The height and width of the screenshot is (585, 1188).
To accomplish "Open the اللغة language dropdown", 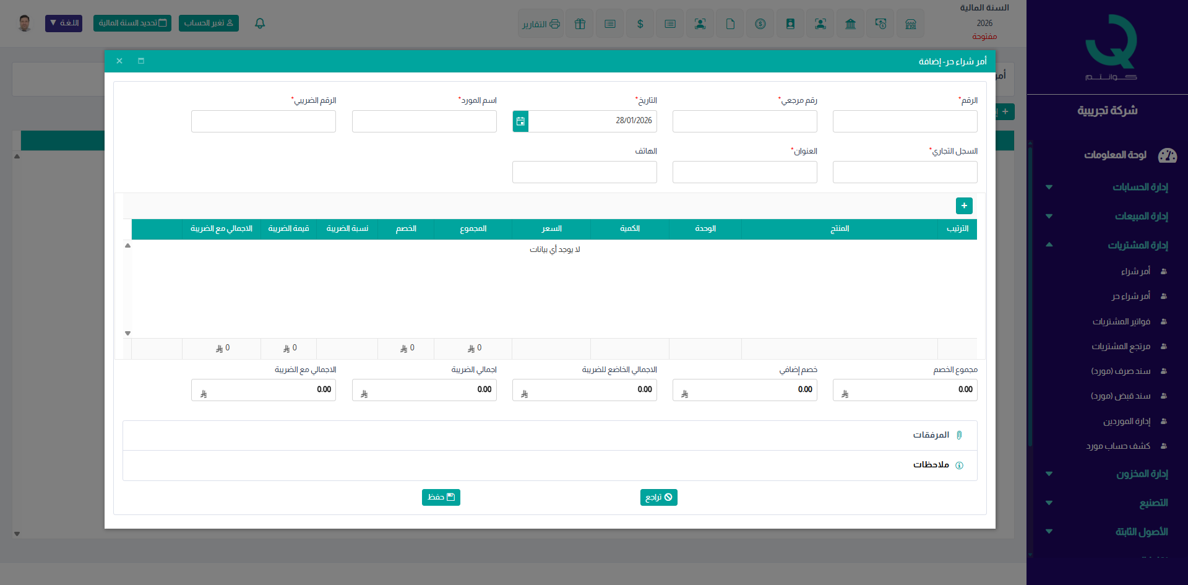I will 64,24.
